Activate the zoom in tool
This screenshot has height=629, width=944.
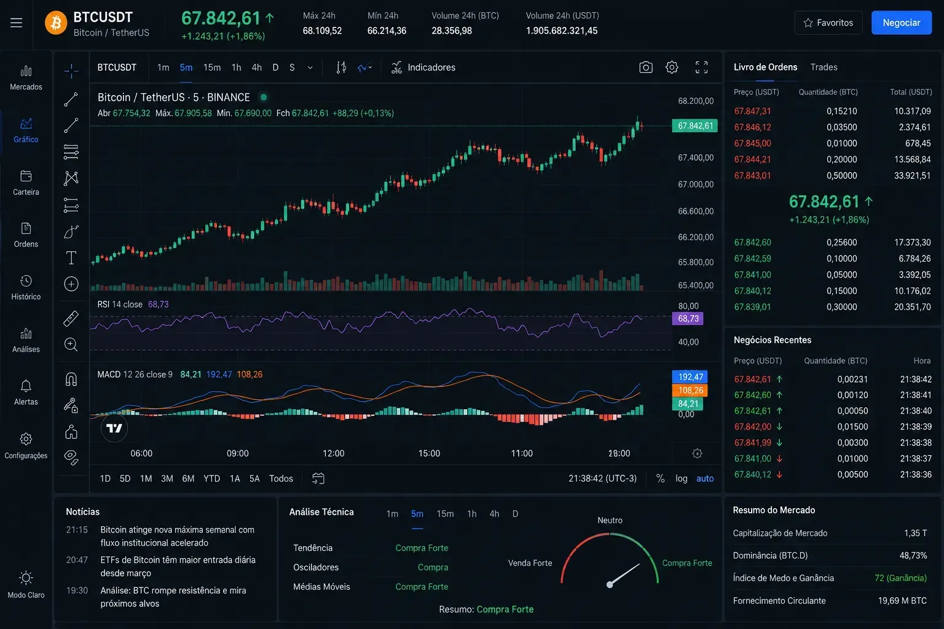pyautogui.click(x=71, y=345)
